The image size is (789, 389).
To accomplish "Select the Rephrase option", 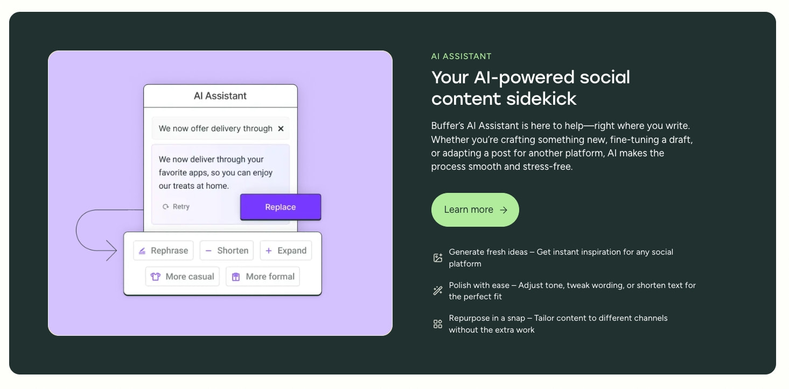I will click(163, 250).
